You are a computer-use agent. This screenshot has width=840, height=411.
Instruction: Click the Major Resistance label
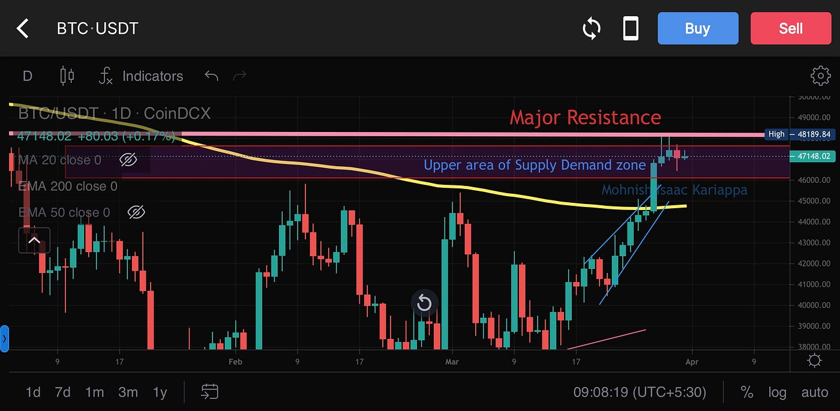click(x=585, y=117)
